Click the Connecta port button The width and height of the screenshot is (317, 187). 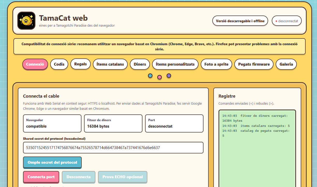(x=41, y=177)
